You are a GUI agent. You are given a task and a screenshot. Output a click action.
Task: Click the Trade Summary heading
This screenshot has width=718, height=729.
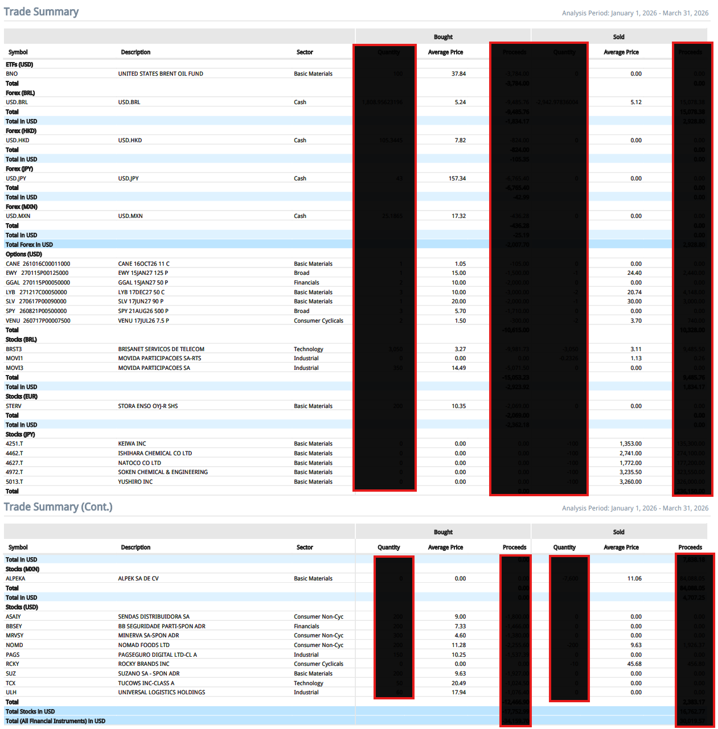pyautogui.click(x=42, y=11)
